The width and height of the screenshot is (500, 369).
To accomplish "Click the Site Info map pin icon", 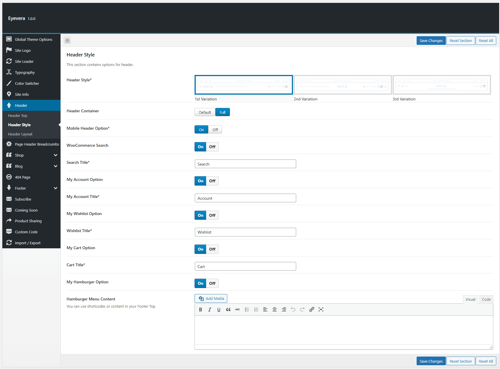I will pos(9,94).
